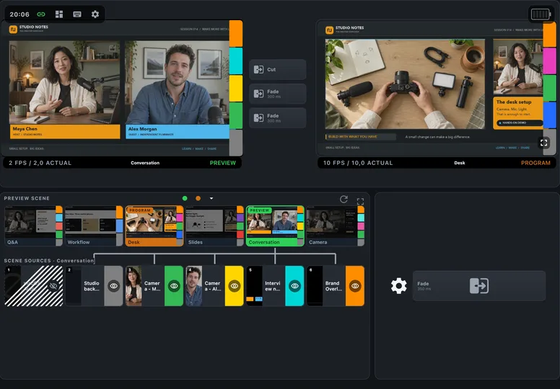Click yellow swatch on preview monitor
The image size is (560, 389).
(x=236, y=89)
